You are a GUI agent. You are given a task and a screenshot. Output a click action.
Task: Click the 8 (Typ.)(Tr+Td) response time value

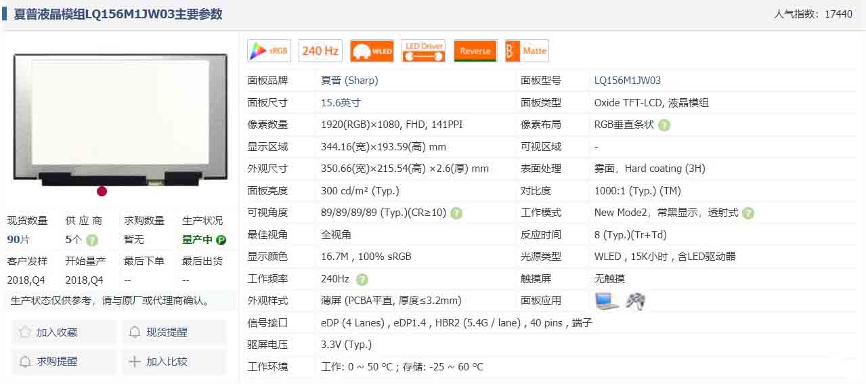tap(630, 235)
